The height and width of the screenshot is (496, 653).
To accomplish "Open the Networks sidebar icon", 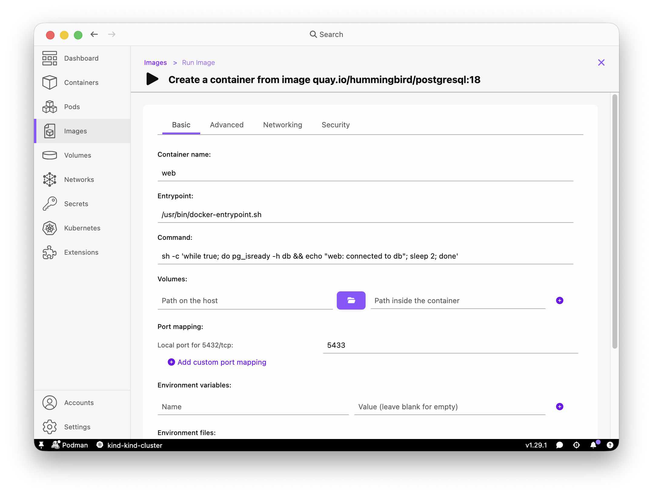I will click(x=50, y=179).
